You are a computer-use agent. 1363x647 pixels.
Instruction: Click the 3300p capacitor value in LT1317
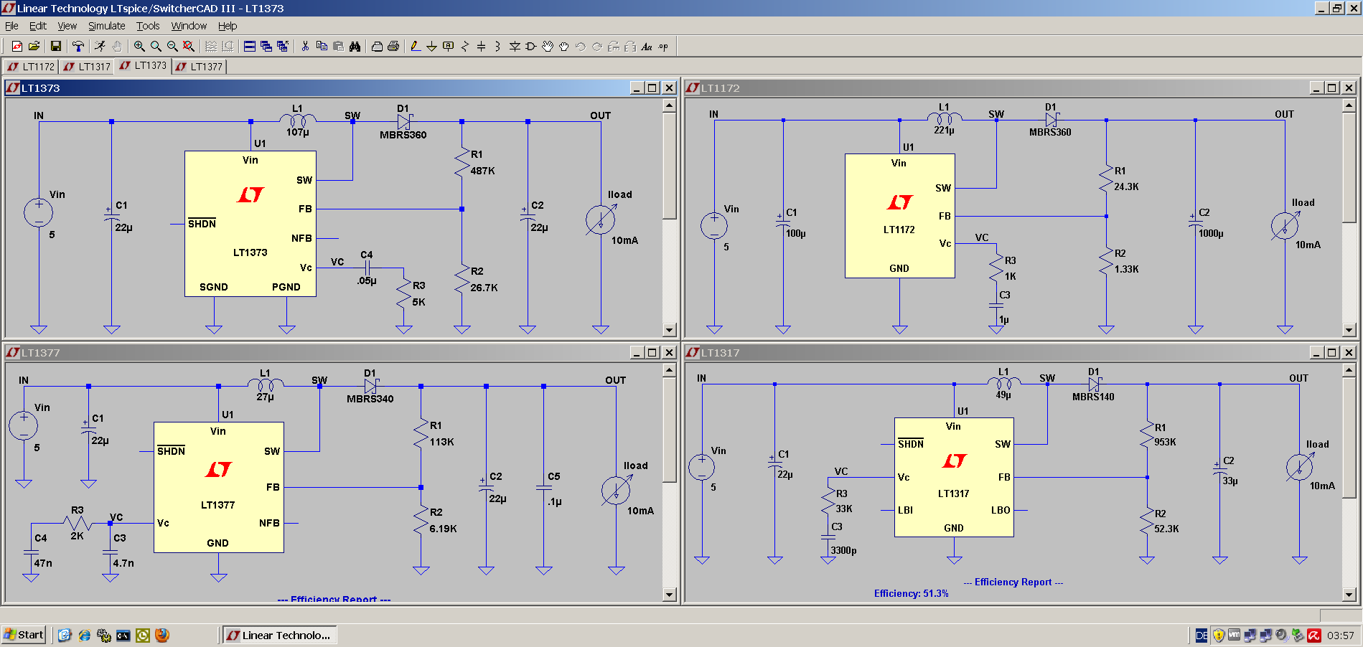click(843, 551)
